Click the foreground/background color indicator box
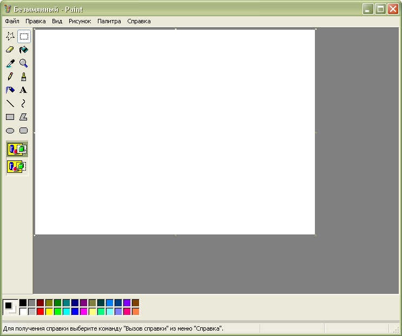 click(10, 307)
